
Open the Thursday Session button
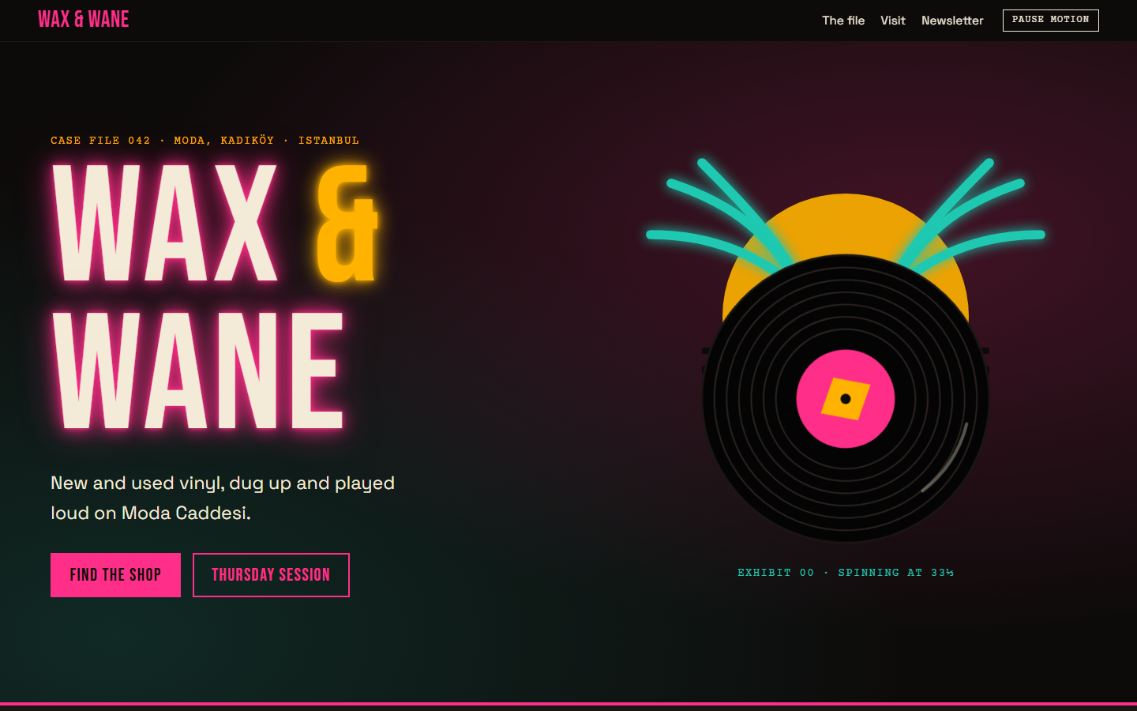(x=271, y=575)
